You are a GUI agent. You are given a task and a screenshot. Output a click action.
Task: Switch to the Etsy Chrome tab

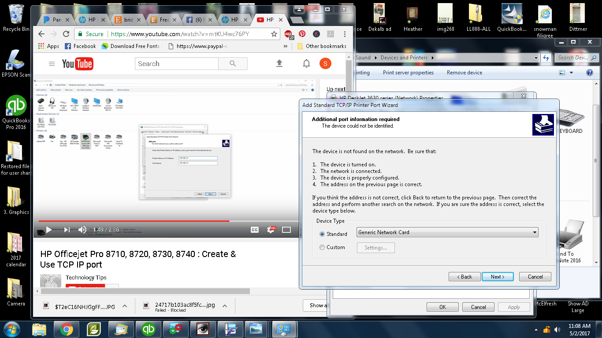pos(127,20)
